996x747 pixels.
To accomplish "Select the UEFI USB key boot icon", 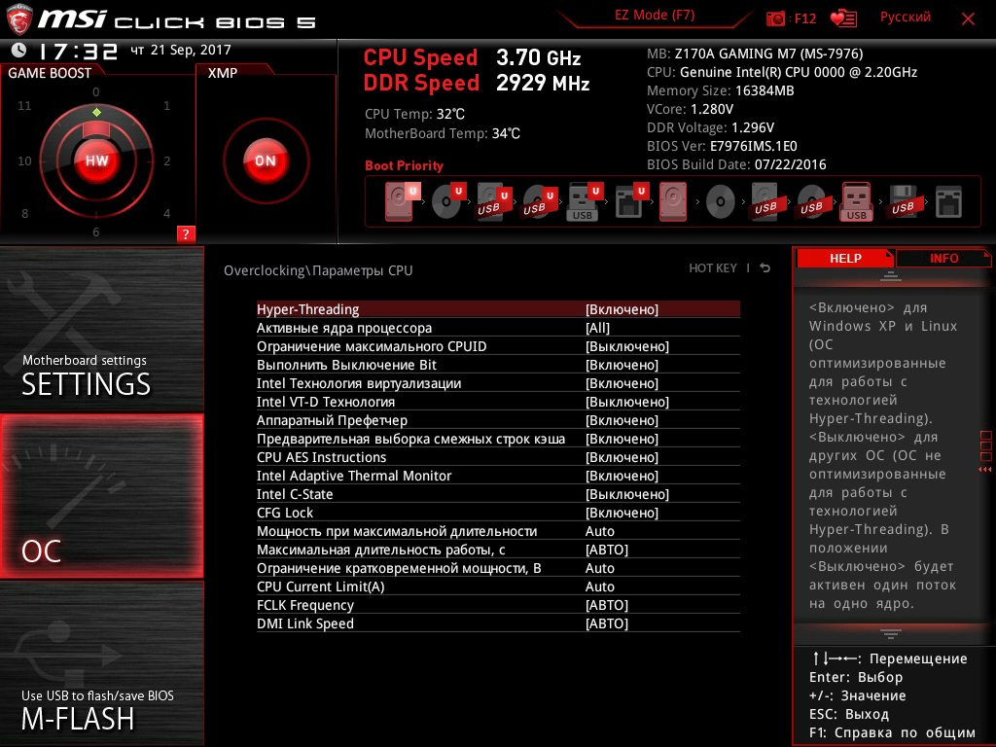I will click(x=584, y=201).
